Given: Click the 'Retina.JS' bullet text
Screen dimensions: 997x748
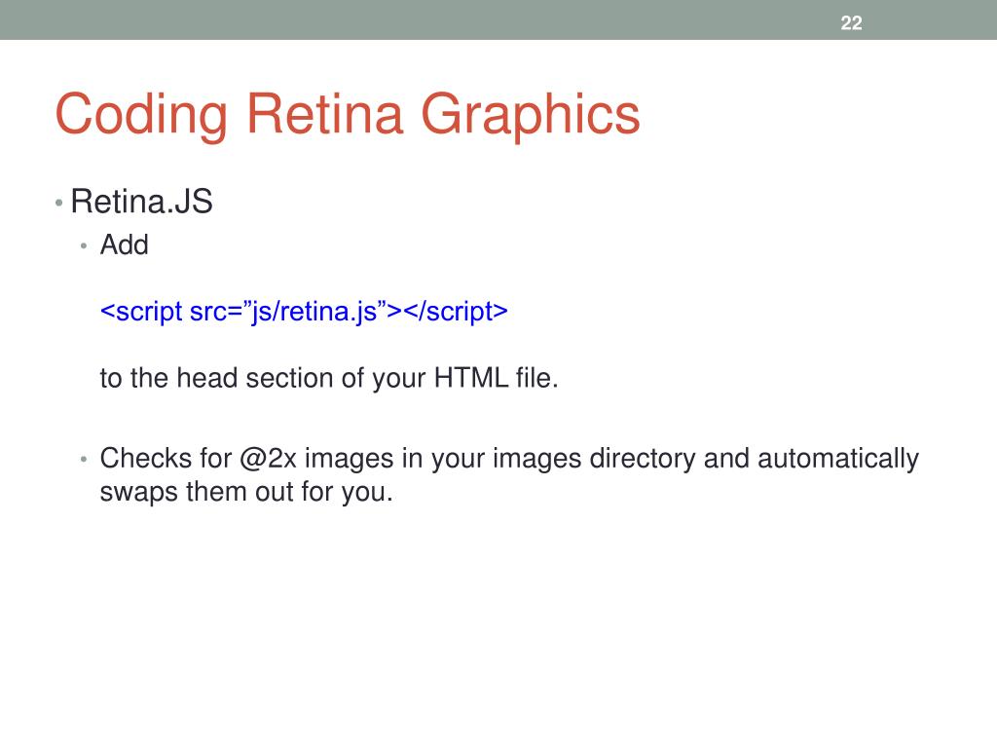Looking at the screenshot, I should coord(141,202).
